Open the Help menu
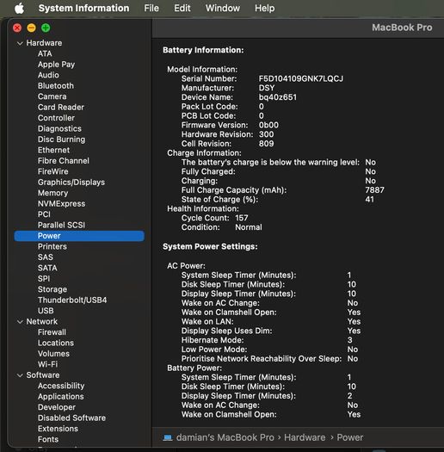 (264, 8)
